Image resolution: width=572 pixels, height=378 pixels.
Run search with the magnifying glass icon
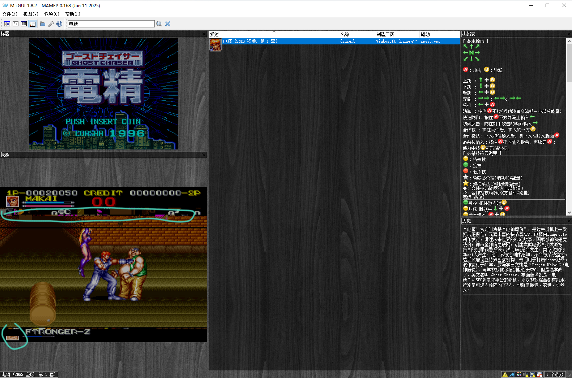(159, 24)
